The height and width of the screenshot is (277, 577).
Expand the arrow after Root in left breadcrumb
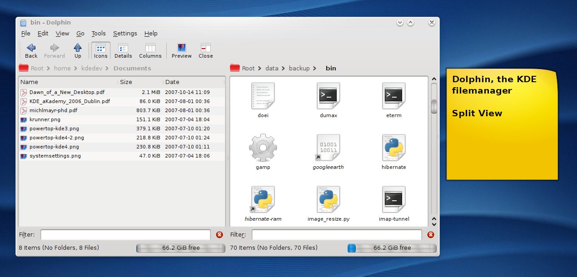click(49, 69)
